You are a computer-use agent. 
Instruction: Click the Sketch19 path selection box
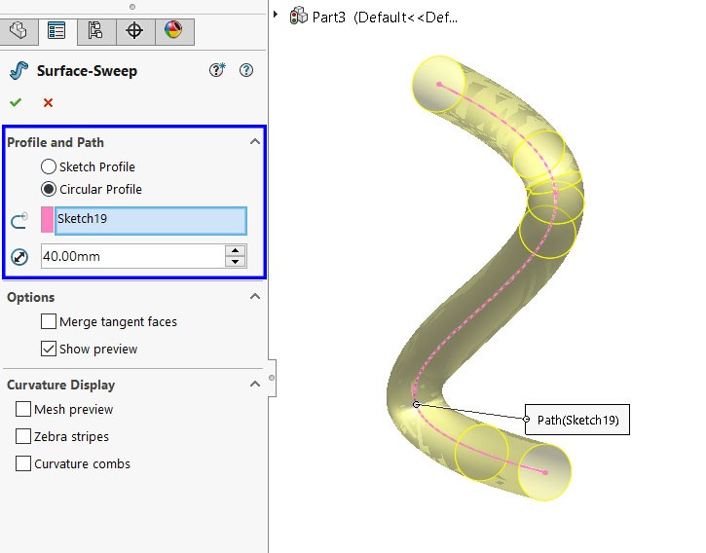(x=150, y=221)
